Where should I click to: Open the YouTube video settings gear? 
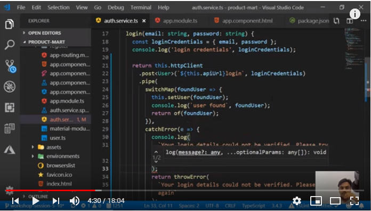[297, 201]
